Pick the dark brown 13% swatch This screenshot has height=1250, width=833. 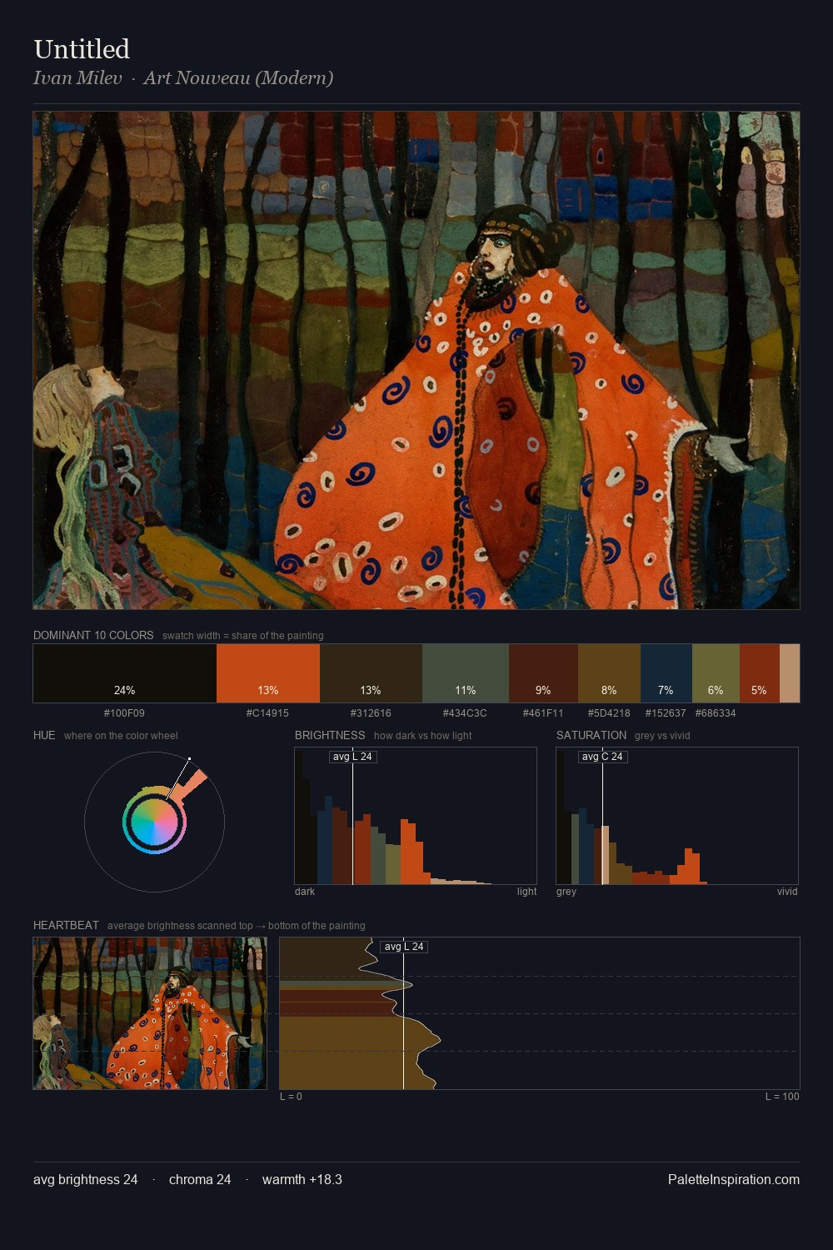(371, 673)
